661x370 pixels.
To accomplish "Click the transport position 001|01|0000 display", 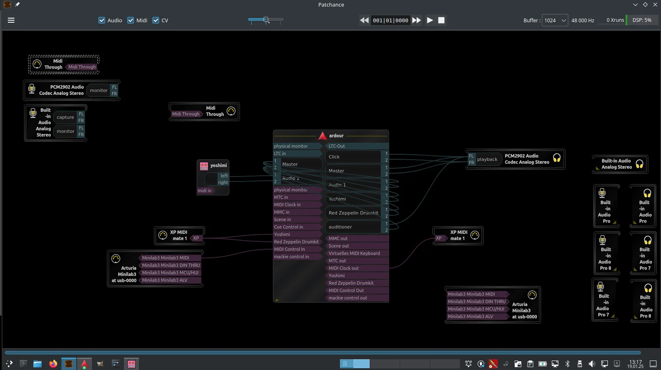I will (391, 20).
